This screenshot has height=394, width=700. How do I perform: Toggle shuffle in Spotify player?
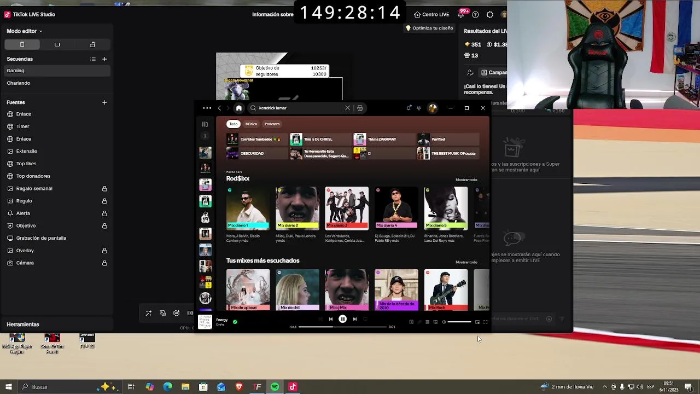[x=320, y=319]
